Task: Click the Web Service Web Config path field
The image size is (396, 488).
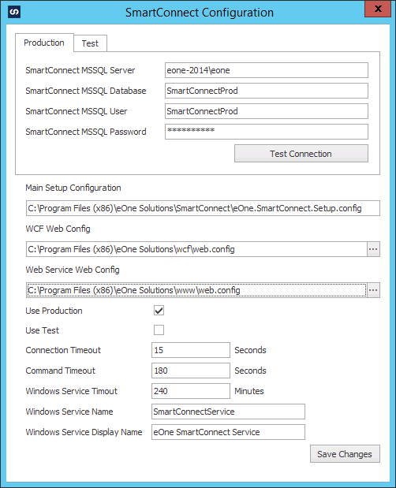Action: tap(196, 290)
